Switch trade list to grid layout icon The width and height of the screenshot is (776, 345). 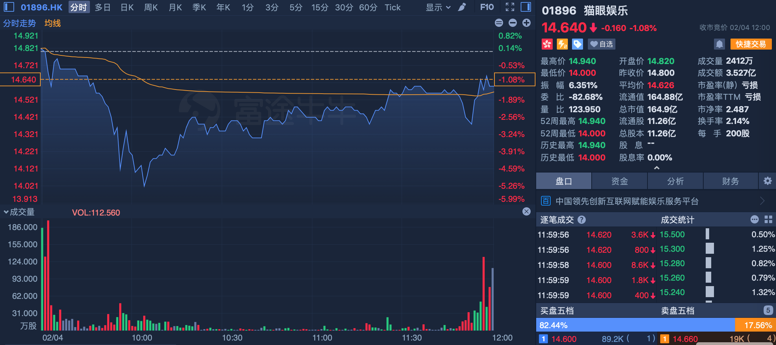click(768, 220)
